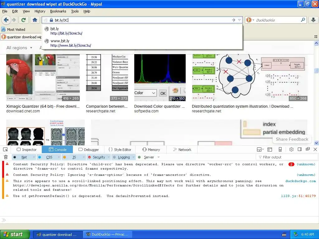This screenshot has height=239, width=319.
Task: Select the www.bit.ly/3cmic3u autocomplete suggestion
Action: pos(142,43)
